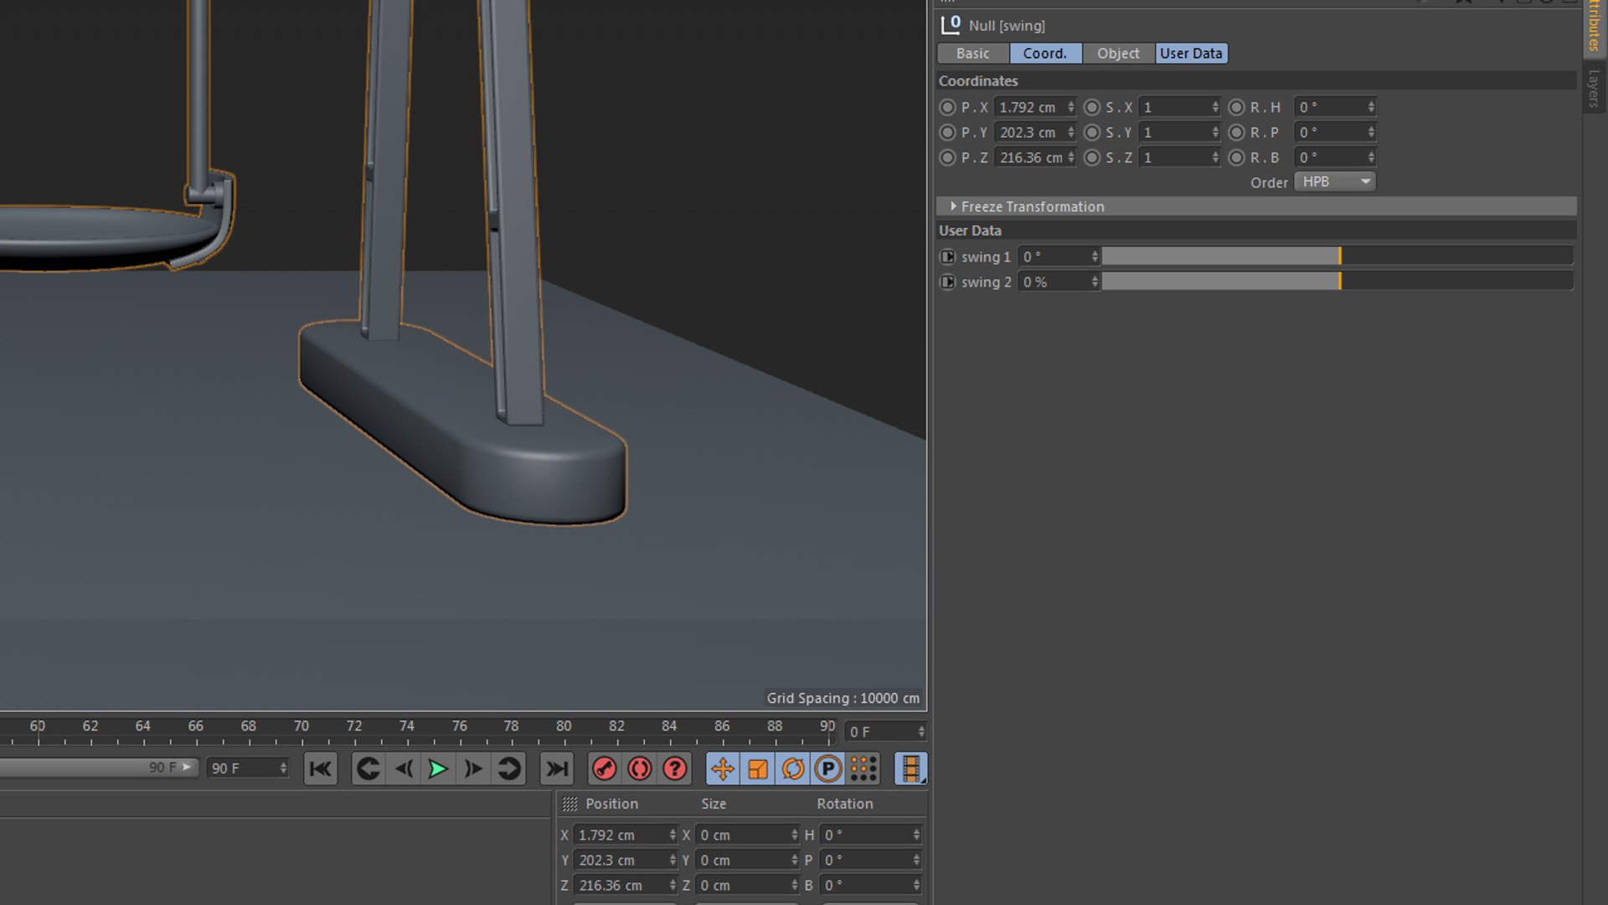Toggle Position keyframing move icon
The width and height of the screenshot is (1608, 905).
pyautogui.click(x=723, y=768)
